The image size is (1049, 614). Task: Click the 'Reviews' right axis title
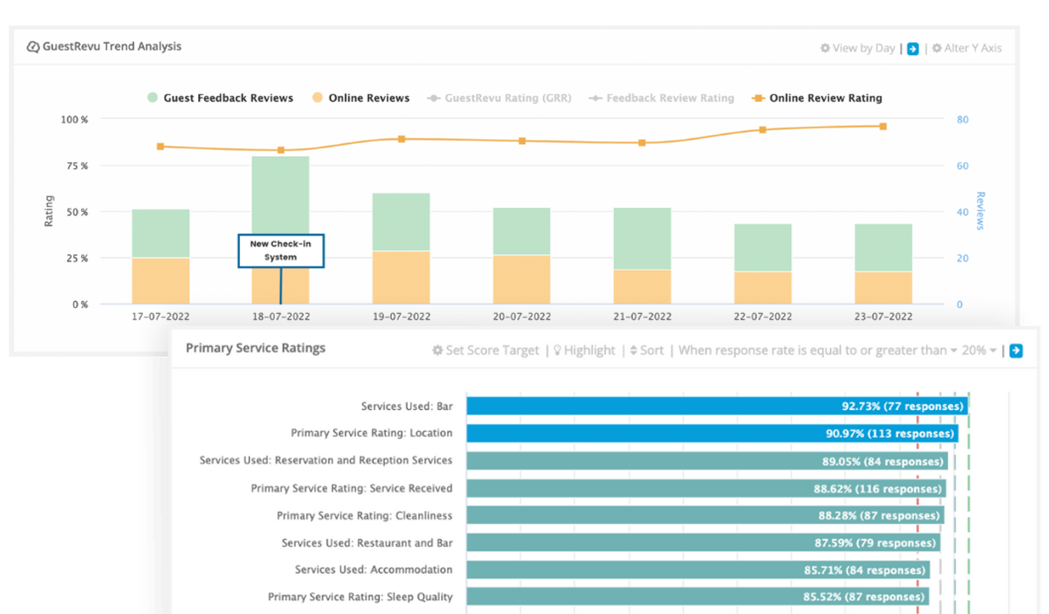click(x=980, y=211)
